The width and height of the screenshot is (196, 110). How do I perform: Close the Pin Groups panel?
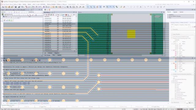pyautogui.click(x=76, y=12)
